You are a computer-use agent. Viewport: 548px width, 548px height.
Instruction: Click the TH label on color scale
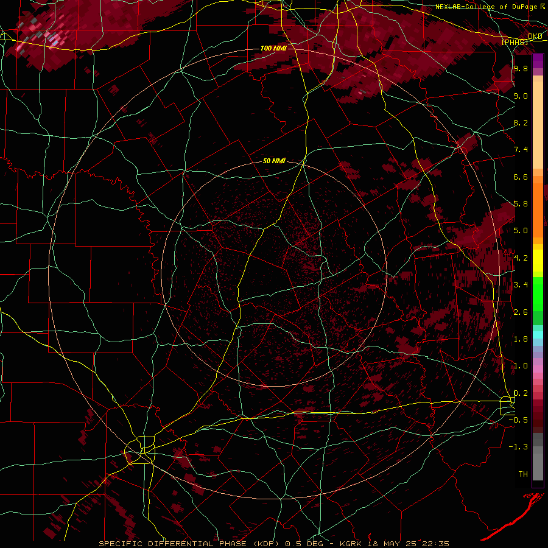pos(523,474)
